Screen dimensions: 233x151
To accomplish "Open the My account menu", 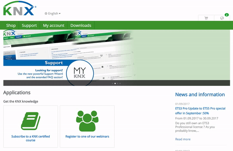I will (54, 25).
